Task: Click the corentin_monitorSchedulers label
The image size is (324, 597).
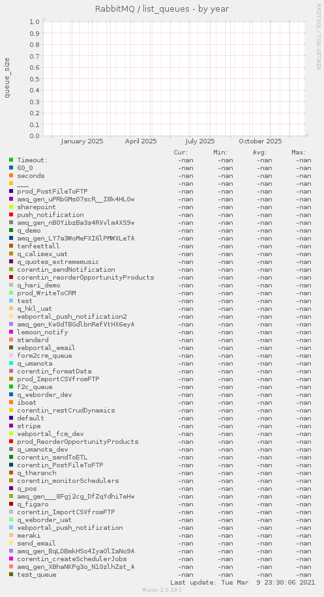Action: click(68, 480)
